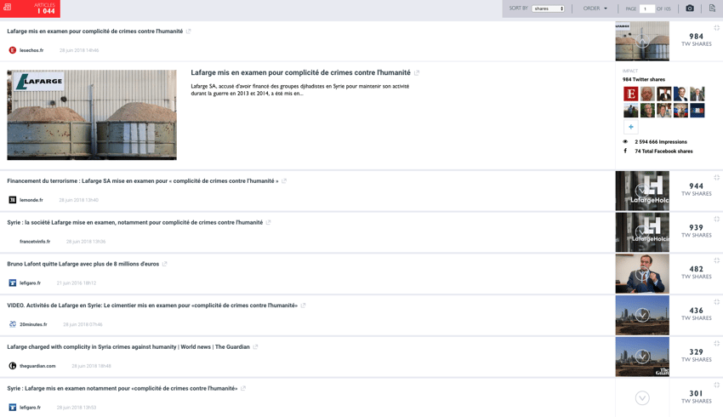Click the expand arrows icon beside 436 shares
Screen dimensions: 723x417
coord(716,302)
